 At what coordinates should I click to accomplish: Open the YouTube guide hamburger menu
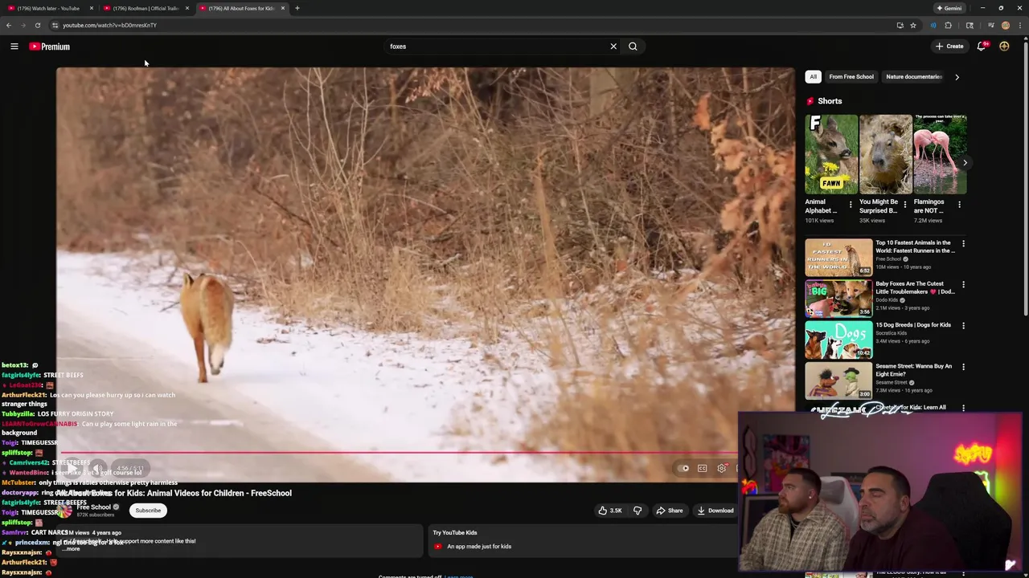14,47
